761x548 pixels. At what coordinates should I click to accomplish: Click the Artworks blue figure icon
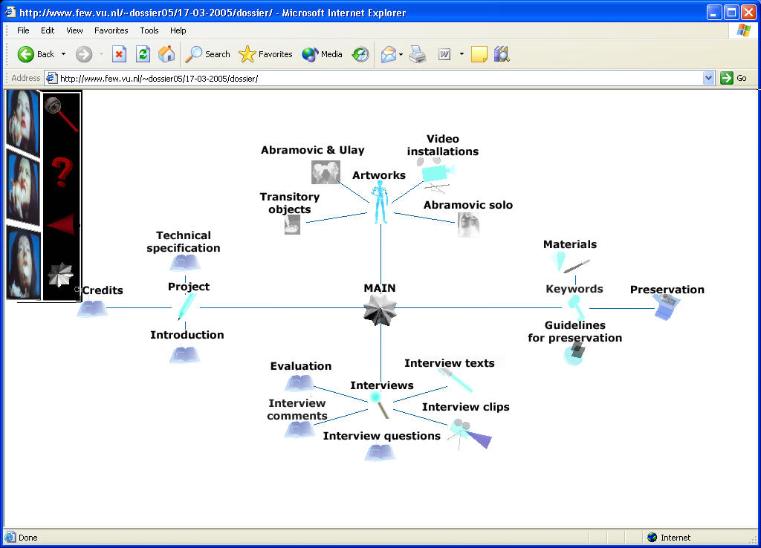point(380,202)
